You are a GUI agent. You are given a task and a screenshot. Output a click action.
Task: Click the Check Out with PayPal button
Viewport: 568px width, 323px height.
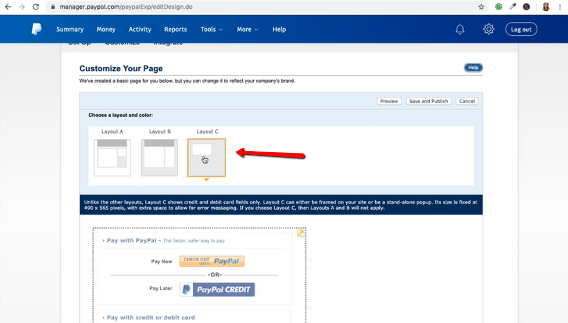pyautogui.click(x=212, y=261)
